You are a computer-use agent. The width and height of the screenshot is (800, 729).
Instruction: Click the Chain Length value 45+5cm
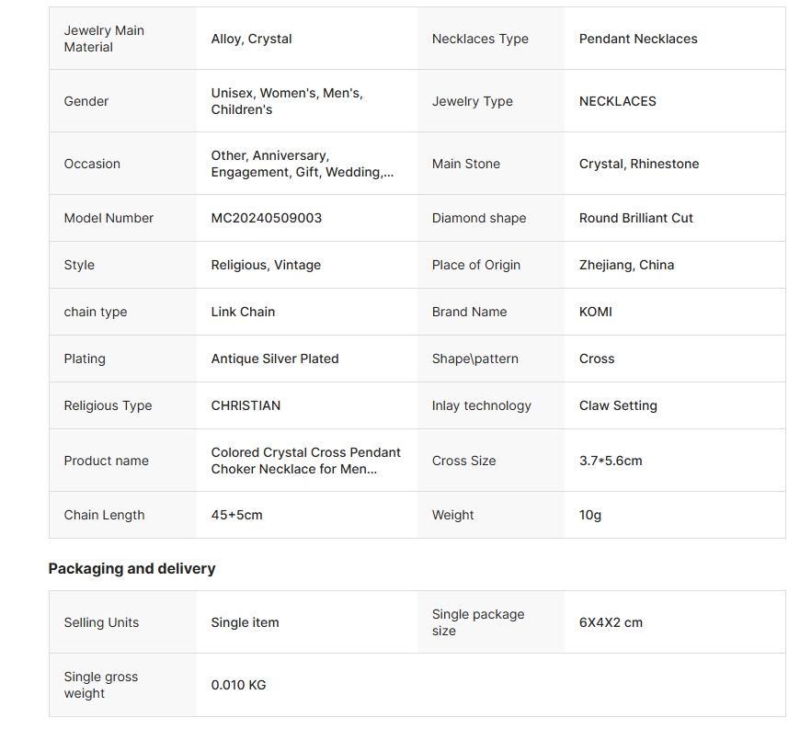236,515
